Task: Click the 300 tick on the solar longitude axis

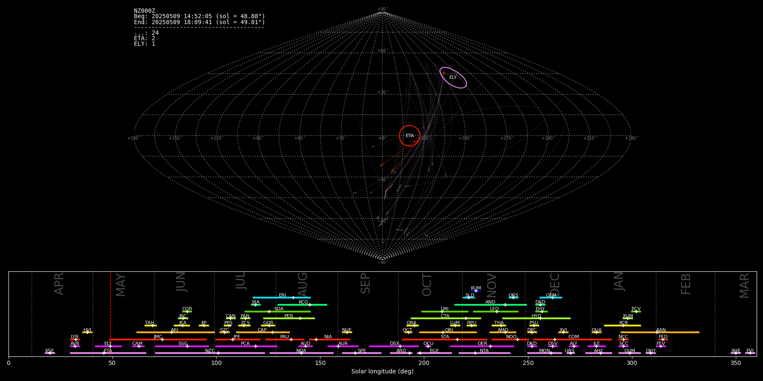Action: click(632, 363)
